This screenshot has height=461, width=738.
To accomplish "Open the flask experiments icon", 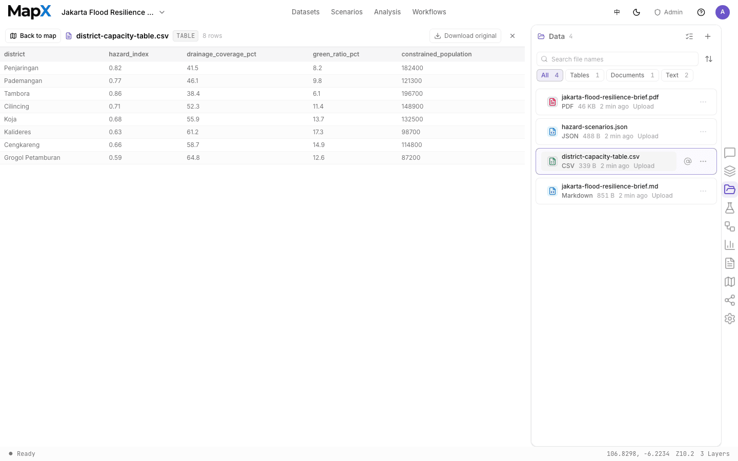I will (730, 208).
